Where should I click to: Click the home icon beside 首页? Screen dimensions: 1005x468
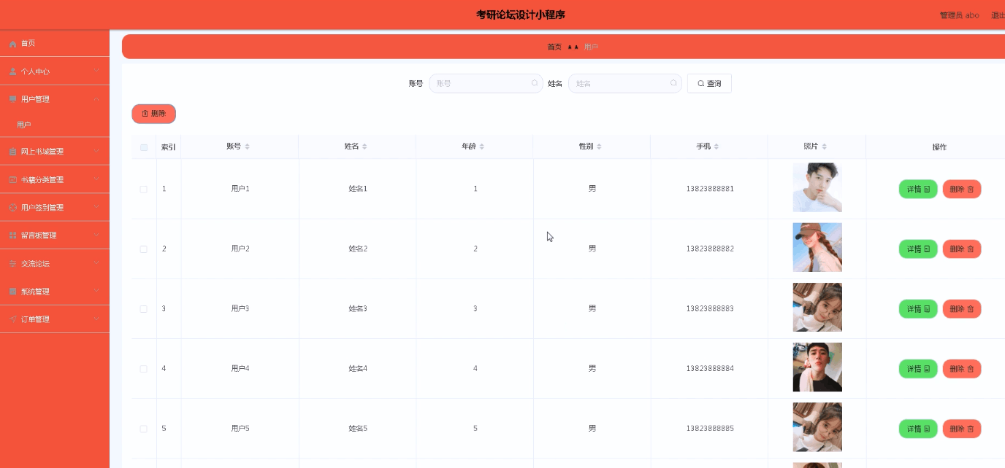[x=12, y=43]
